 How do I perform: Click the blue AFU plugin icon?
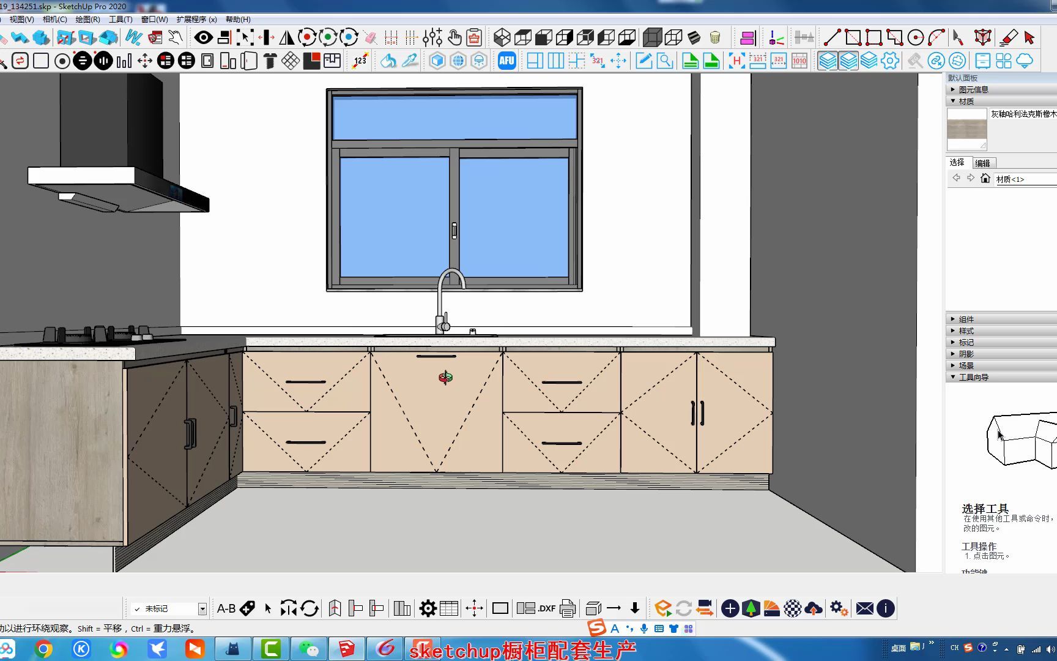(506, 61)
